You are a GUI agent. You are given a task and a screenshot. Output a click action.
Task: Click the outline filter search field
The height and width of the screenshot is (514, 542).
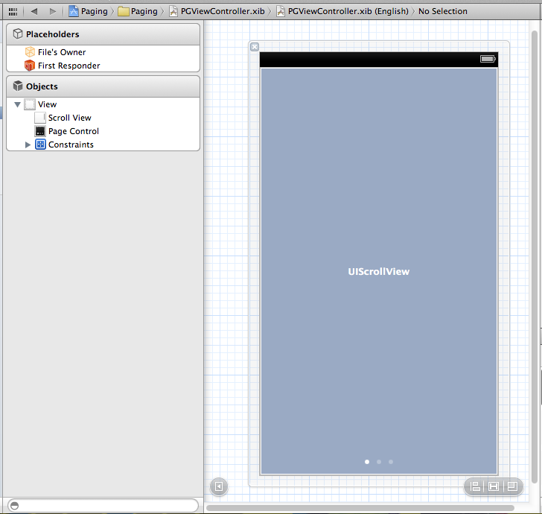(103, 506)
